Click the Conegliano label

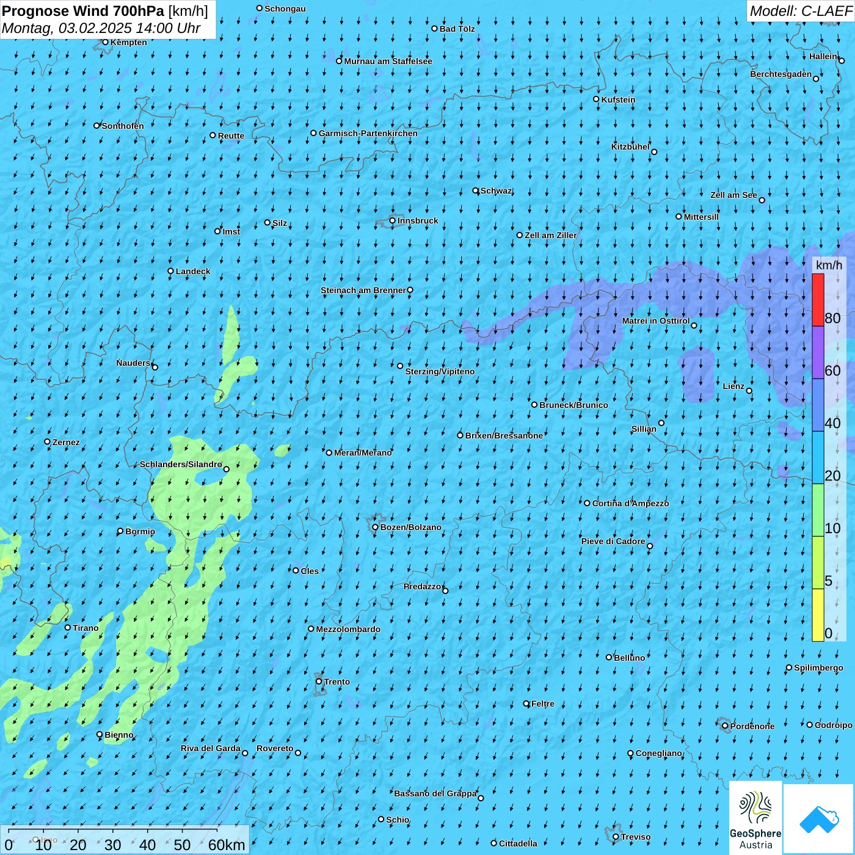[658, 753]
